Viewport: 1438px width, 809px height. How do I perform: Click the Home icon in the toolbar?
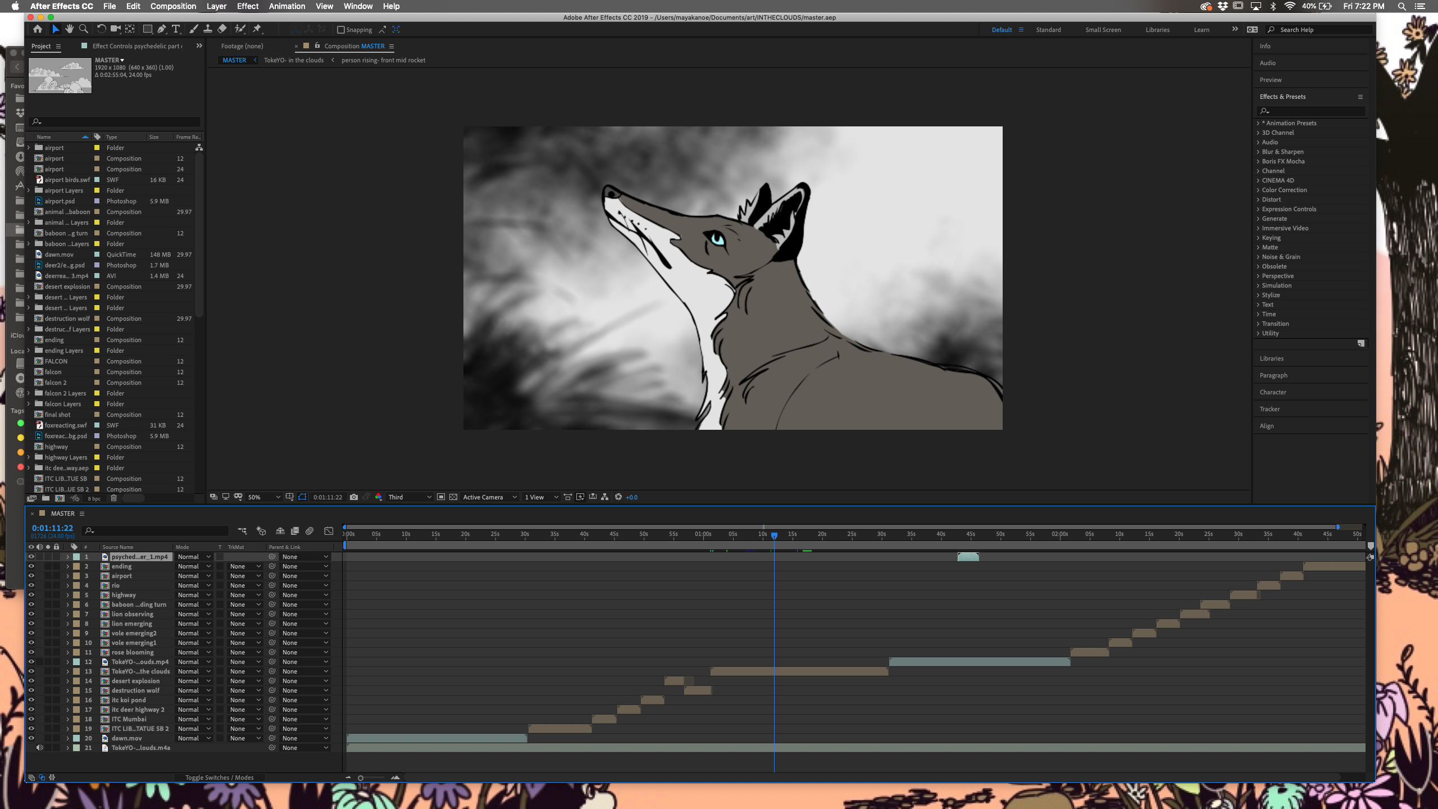click(37, 29)
